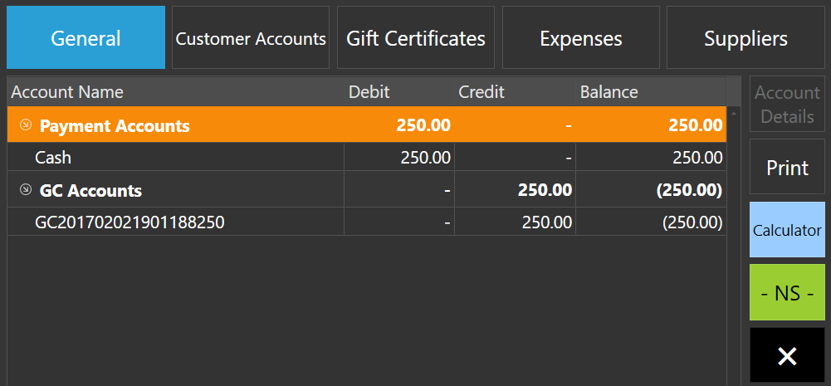Click the Print button
Image resolution: width=831 pixels, height=386 pixels.
tap(787, 167)
